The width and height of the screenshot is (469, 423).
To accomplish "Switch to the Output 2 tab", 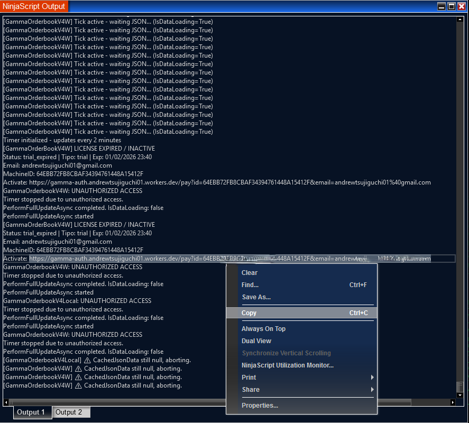I will pos(69,412).
